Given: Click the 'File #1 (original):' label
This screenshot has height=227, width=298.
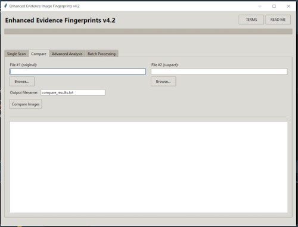Looking at the screenshot, I should tap(23, 65).
